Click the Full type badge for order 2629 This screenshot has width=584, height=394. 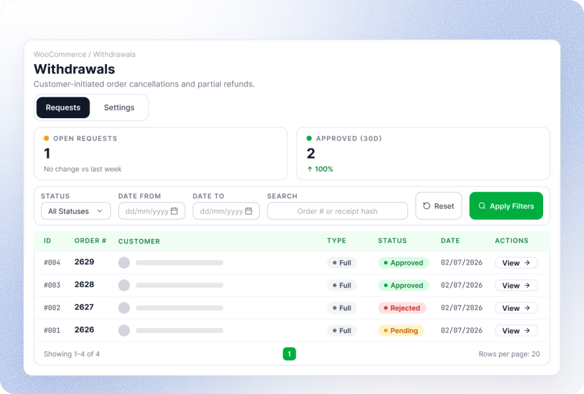click(342, 263)
